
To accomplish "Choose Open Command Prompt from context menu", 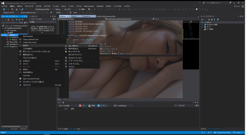I will [41, 79].
